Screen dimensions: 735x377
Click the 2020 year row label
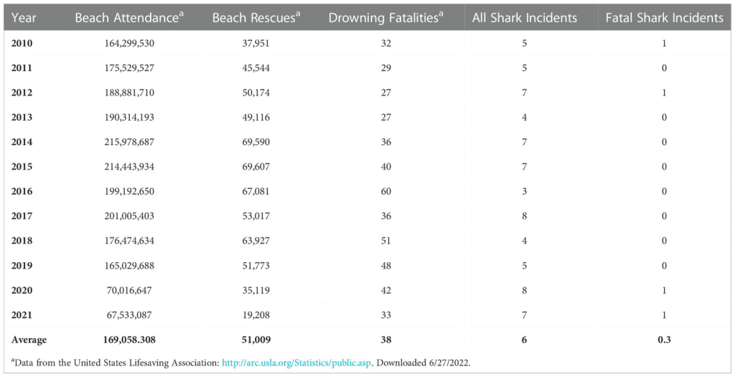(x=22, y=290)
